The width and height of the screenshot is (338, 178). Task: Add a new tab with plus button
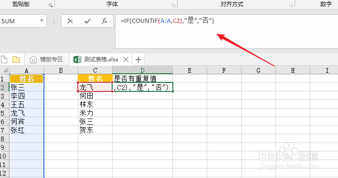coord(138,59)
